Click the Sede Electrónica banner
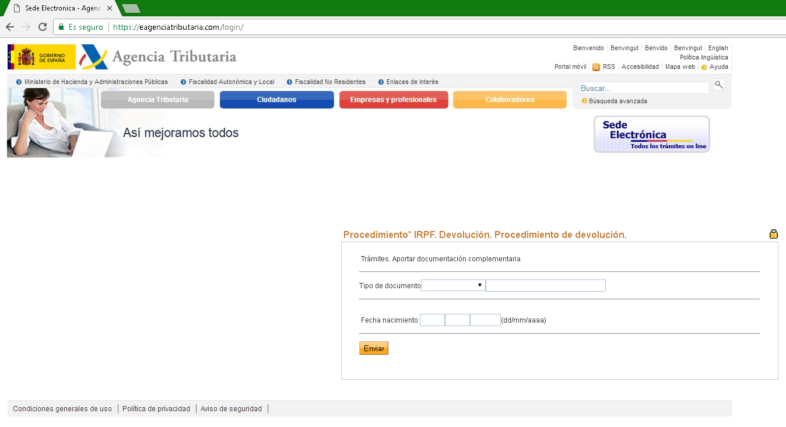The image size is (786, 427). coord(651,134)
